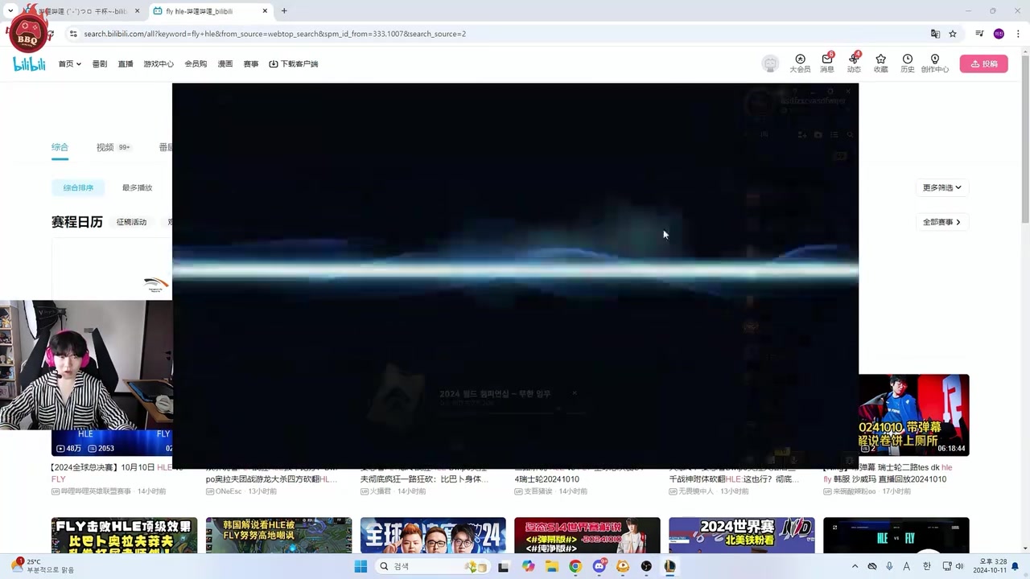Open the 消息 messages icon
Screen dimensions: 1030x579
tap(827, 64)
